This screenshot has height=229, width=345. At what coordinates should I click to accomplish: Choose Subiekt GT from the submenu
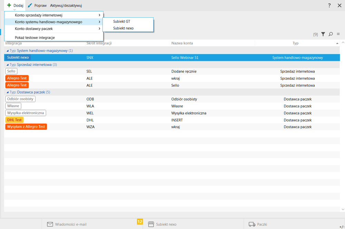point(121,21)
